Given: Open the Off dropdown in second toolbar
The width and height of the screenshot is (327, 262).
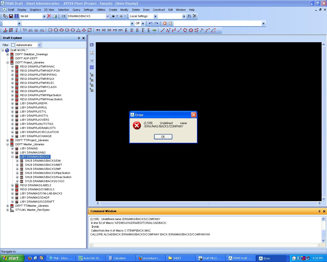Looking at the screenshot, I should click(143, 23).
